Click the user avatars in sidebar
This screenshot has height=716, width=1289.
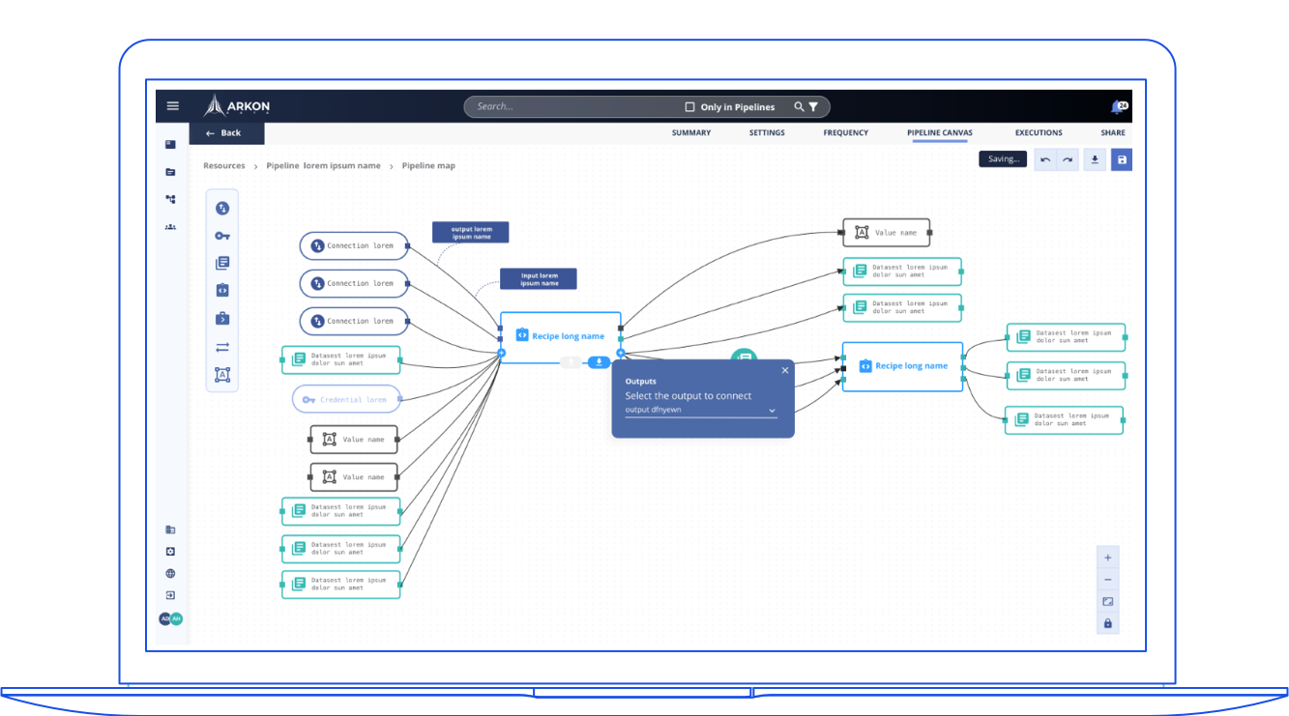[x=171, y=618]
